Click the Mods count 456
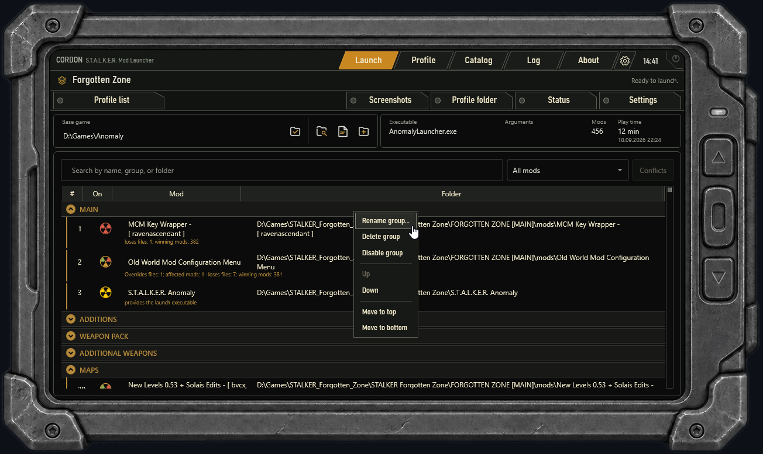Viewport: 763px width, 454px height. (x=597, y=131)
